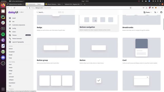Open Emacs from the dock
The height and width of the screenshot is (92, 164).
[3, 40]
